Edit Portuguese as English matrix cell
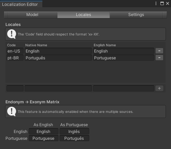The width and height of the screenshot is (171, 149). click(x=43, y=138)
